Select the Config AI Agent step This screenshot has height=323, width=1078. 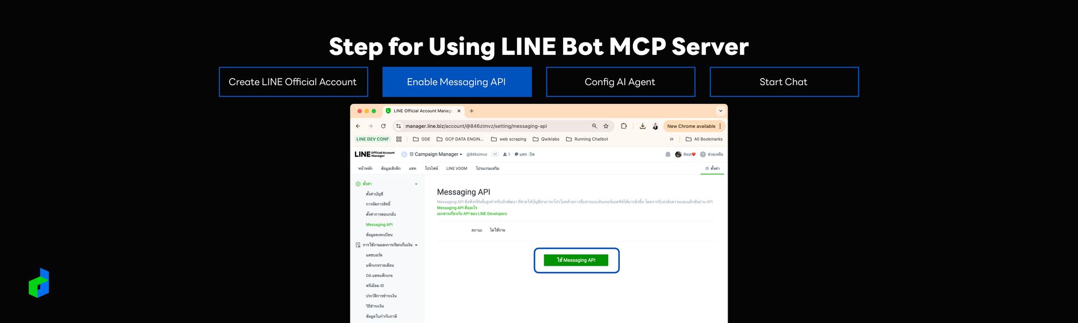pyautogui.click(x=620, y=82)
